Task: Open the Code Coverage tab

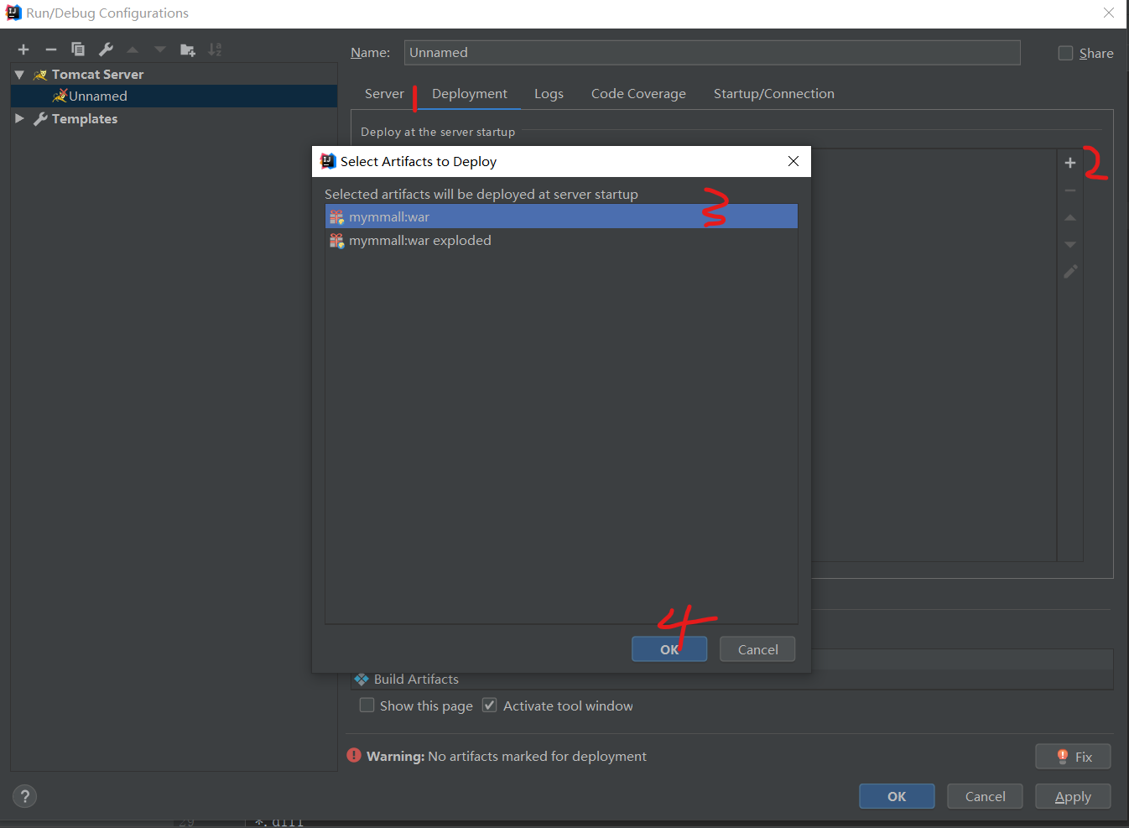Action: [638, 94]
